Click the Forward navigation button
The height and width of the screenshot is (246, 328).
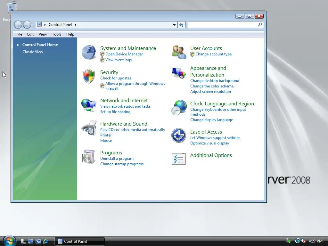27,25
